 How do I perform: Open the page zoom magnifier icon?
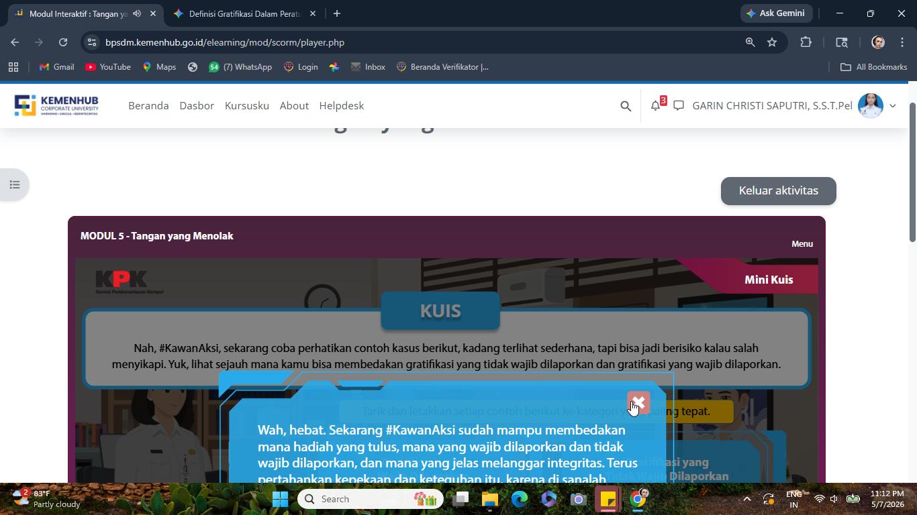(751, 42)
